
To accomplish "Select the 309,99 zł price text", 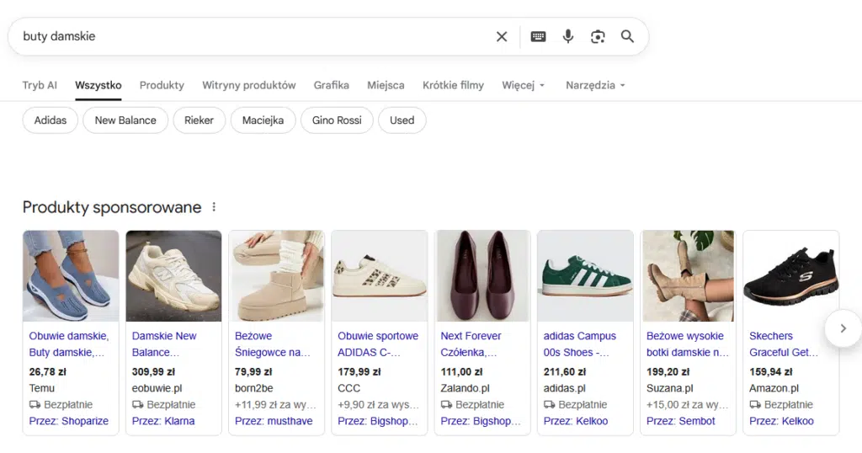I will pos(153,372).
